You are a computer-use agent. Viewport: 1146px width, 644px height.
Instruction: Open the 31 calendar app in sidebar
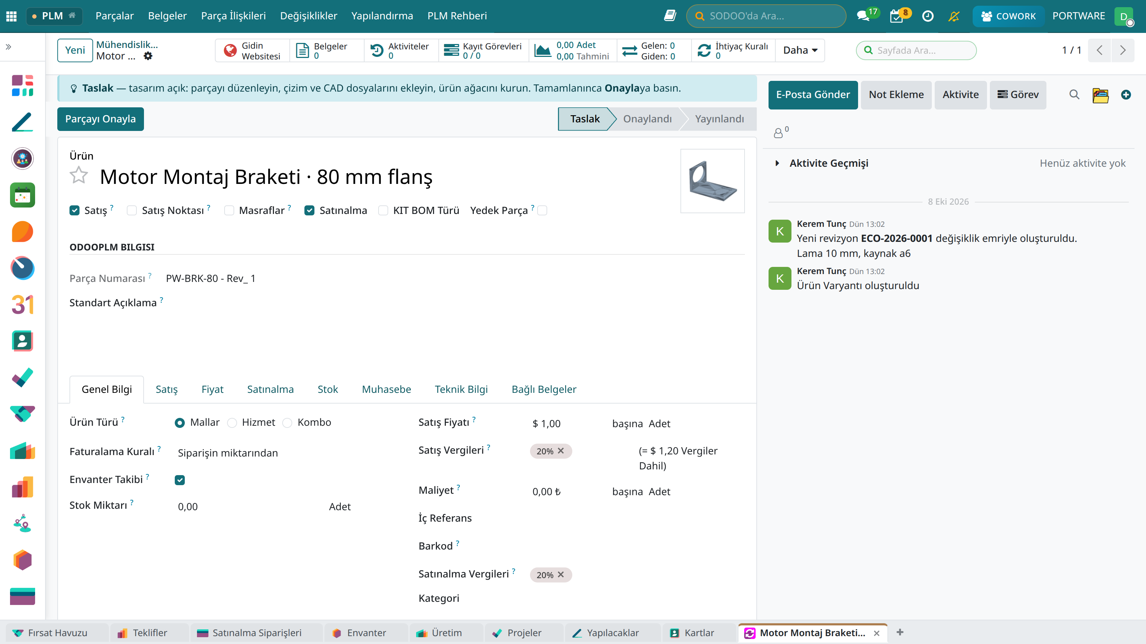pyautogui.click(x=22, y=304)
